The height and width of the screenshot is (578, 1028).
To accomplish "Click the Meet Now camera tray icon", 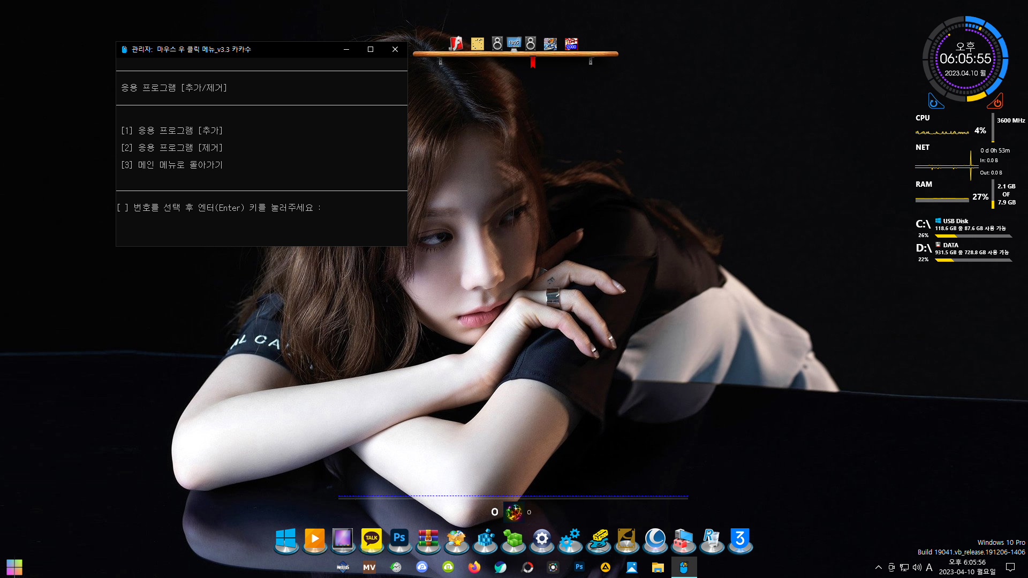I will pyautogui.click(x=891, y=567).
